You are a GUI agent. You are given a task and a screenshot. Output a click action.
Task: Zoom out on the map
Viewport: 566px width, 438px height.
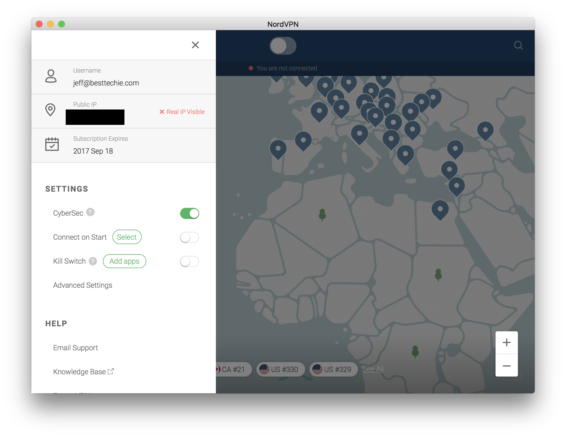click(x=506, y=366)
